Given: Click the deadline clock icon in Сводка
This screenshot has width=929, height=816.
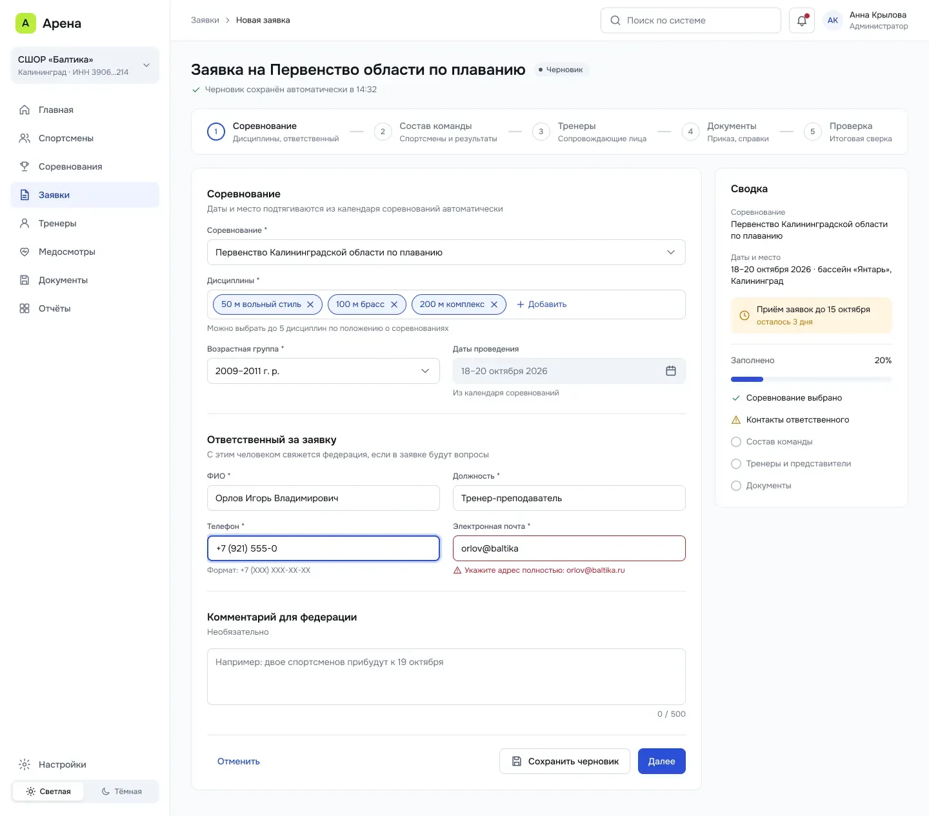Looking at the screenshot, I should [744, 315].
